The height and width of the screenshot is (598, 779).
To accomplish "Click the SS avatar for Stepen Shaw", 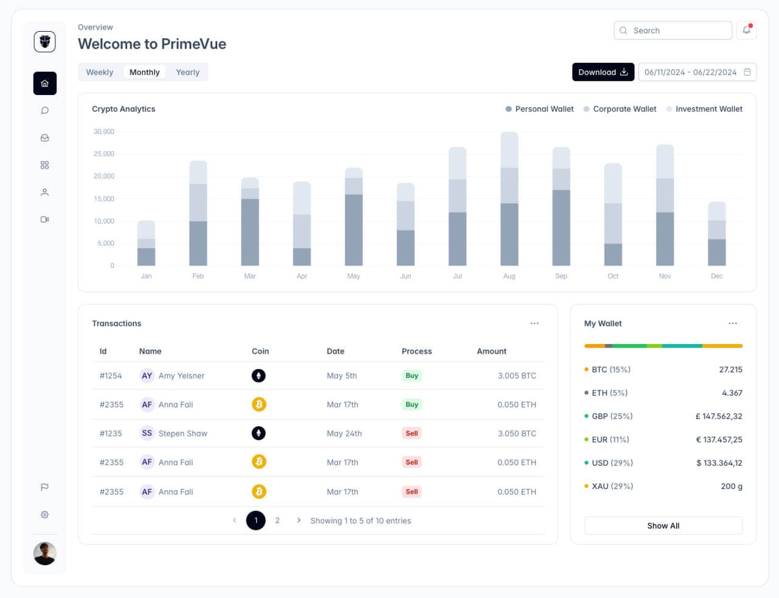I will 147,433.
